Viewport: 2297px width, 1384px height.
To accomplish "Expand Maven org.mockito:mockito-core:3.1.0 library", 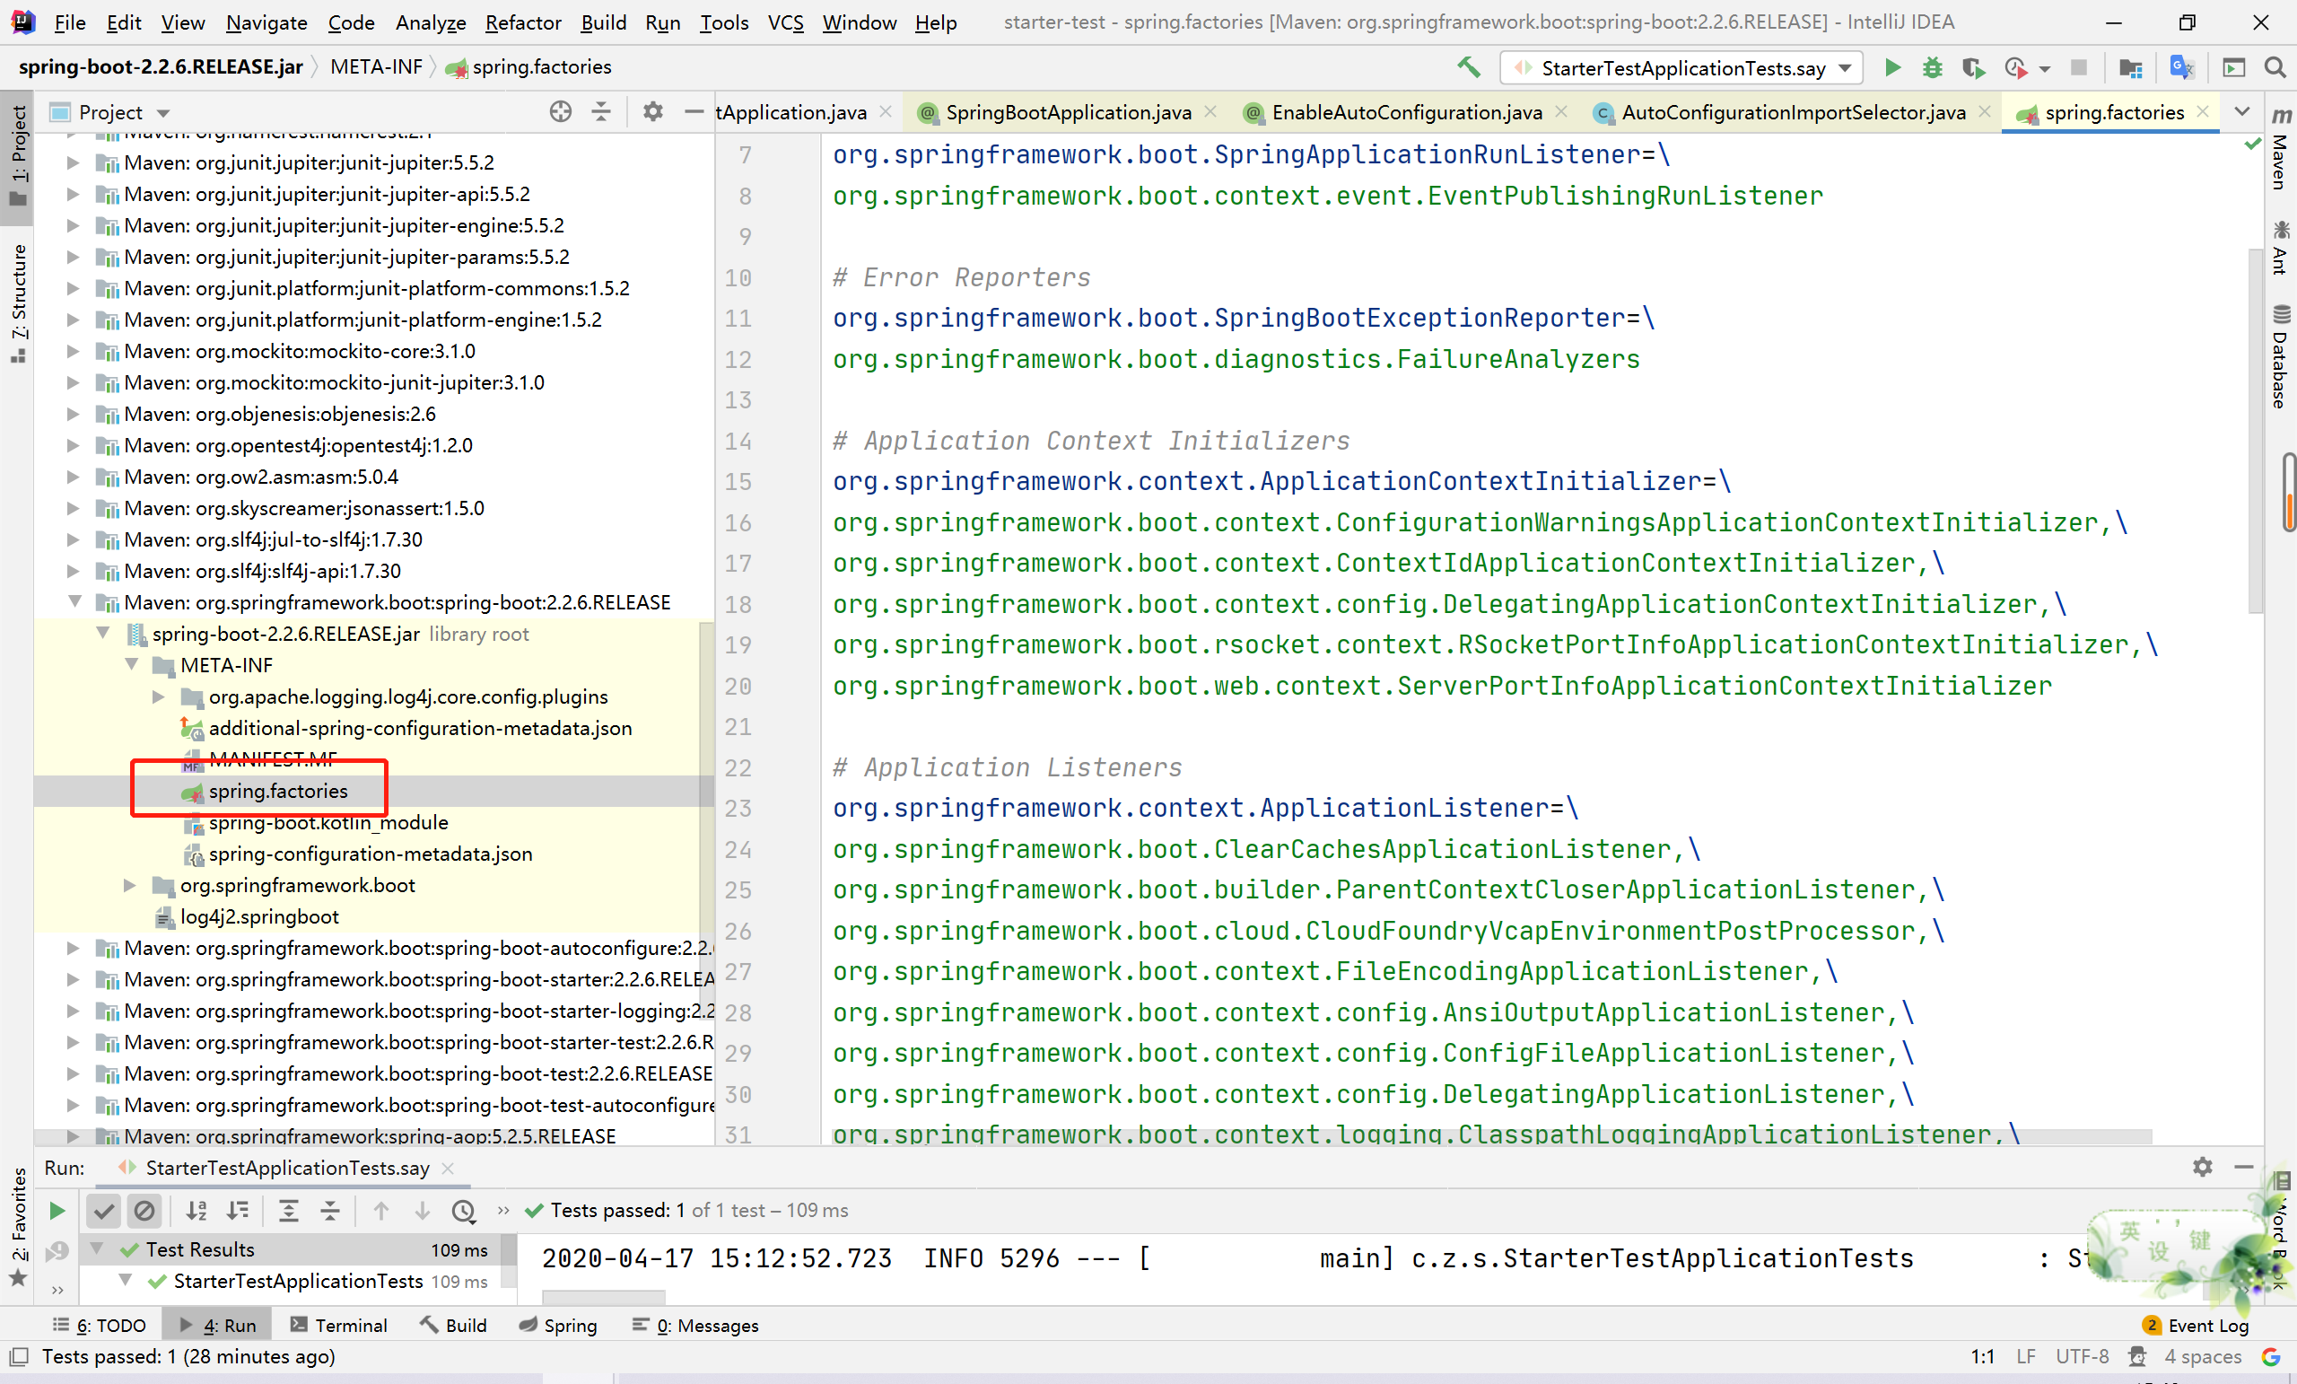I will [x=73, y=351].
